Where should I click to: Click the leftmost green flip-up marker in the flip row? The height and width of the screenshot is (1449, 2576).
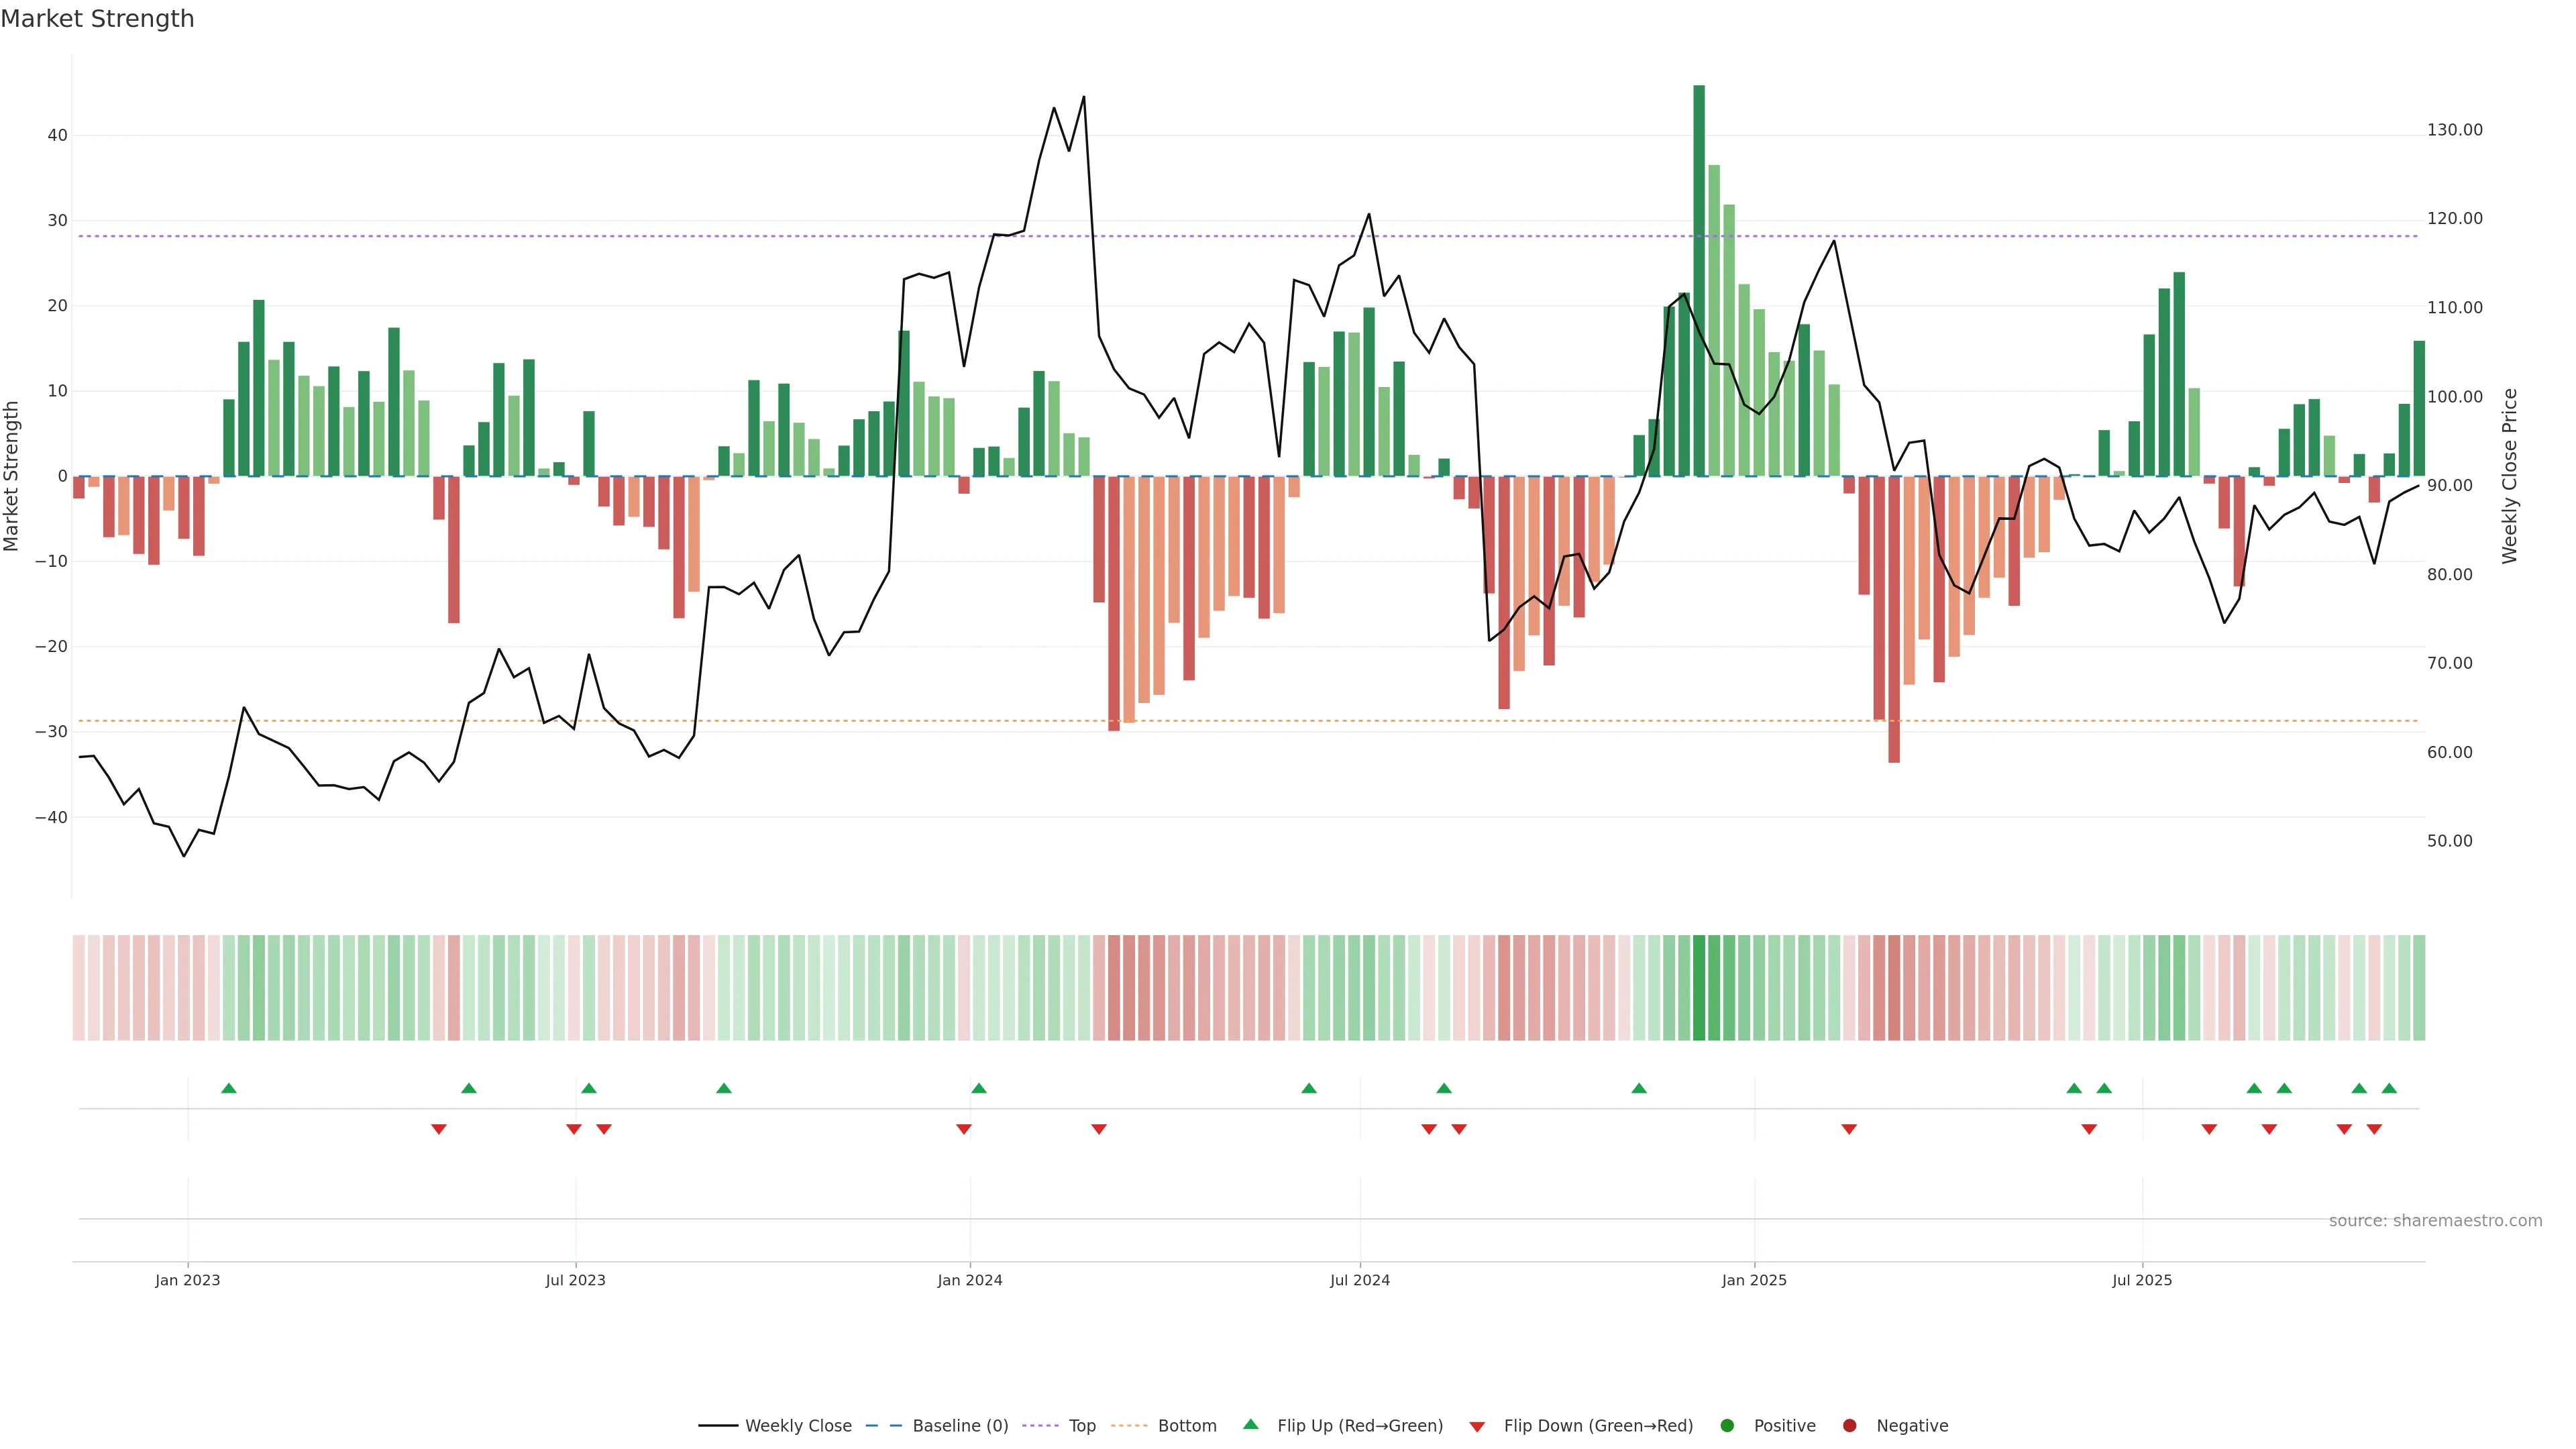pyautogui.click(x=228, y=1088)
